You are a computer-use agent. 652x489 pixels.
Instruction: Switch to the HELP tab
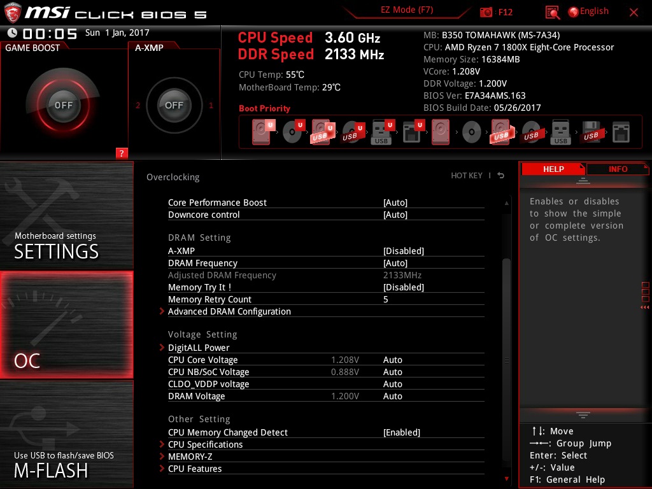click(x=553, y=169)
